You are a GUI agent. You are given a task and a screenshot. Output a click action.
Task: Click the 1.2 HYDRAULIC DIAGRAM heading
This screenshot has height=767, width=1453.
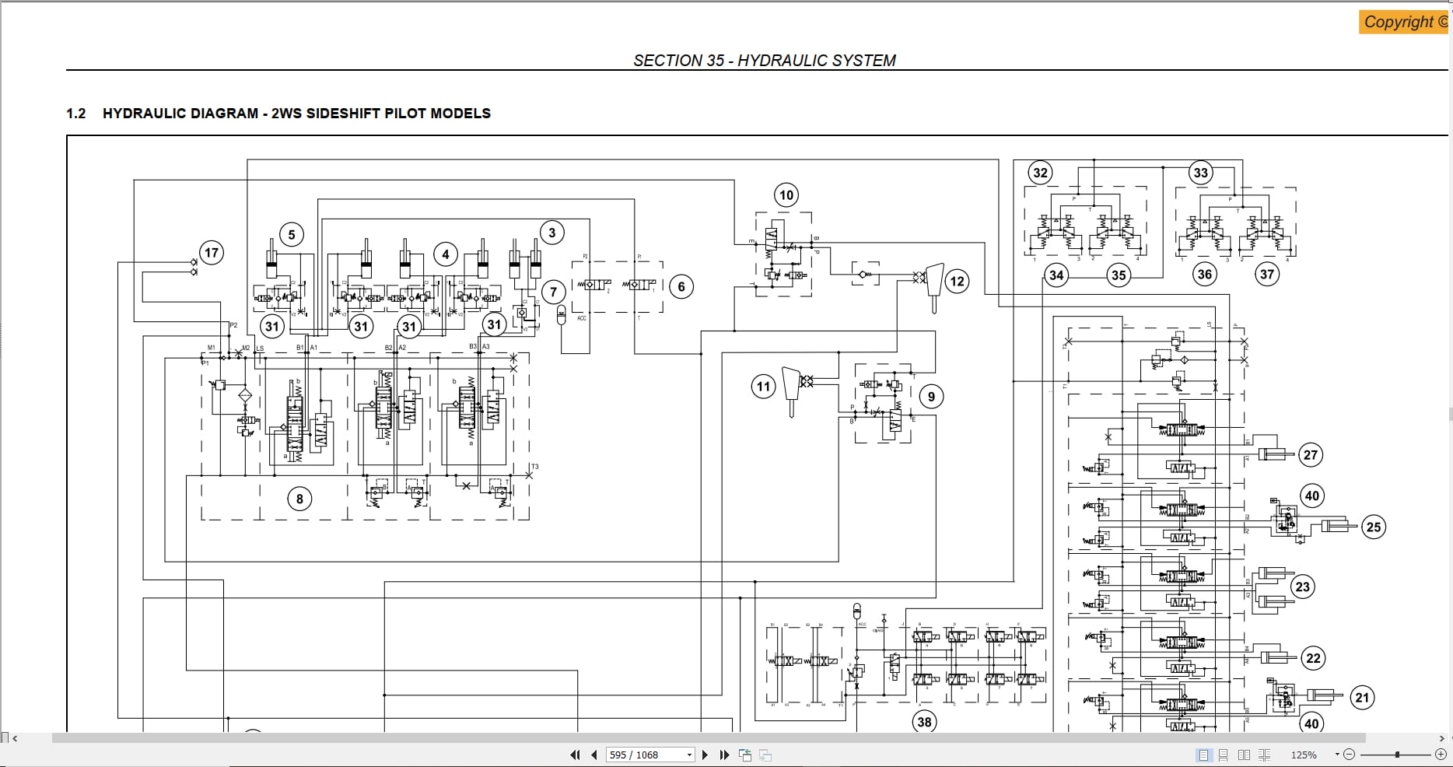[x=278, y=113]
